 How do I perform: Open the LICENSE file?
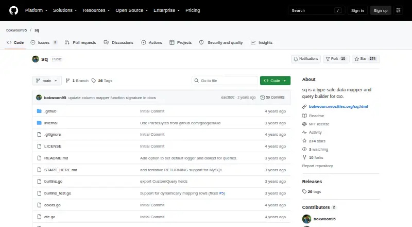pos(53,146)
